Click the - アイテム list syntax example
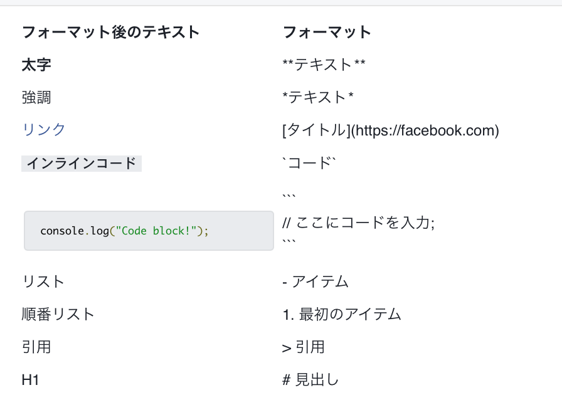Screen dimensions: 562x395 pos(315,282)
